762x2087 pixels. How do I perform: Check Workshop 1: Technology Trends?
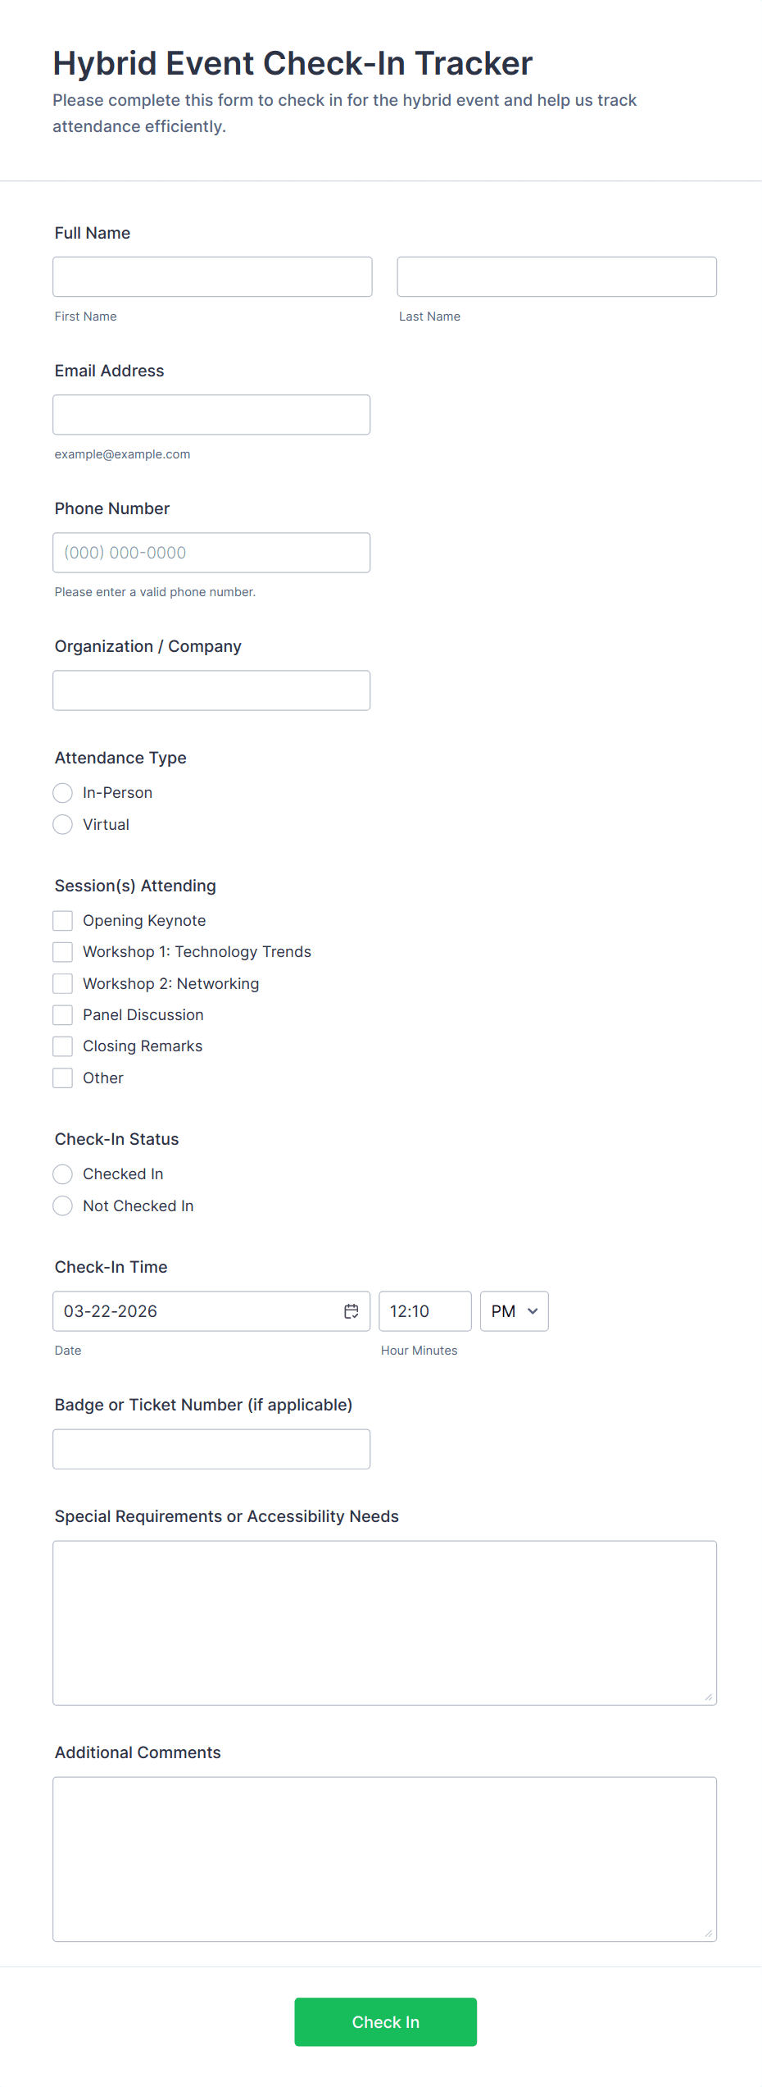pos(63,952)
